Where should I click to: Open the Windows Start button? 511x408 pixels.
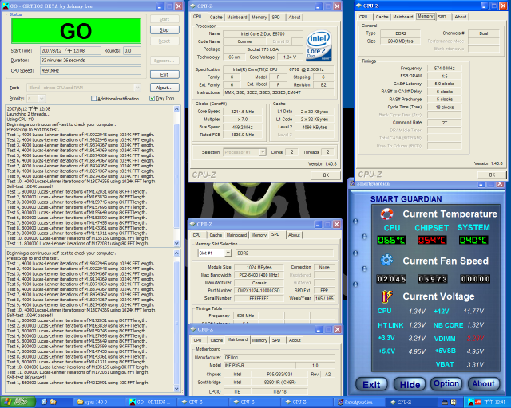tap(18, 402)
